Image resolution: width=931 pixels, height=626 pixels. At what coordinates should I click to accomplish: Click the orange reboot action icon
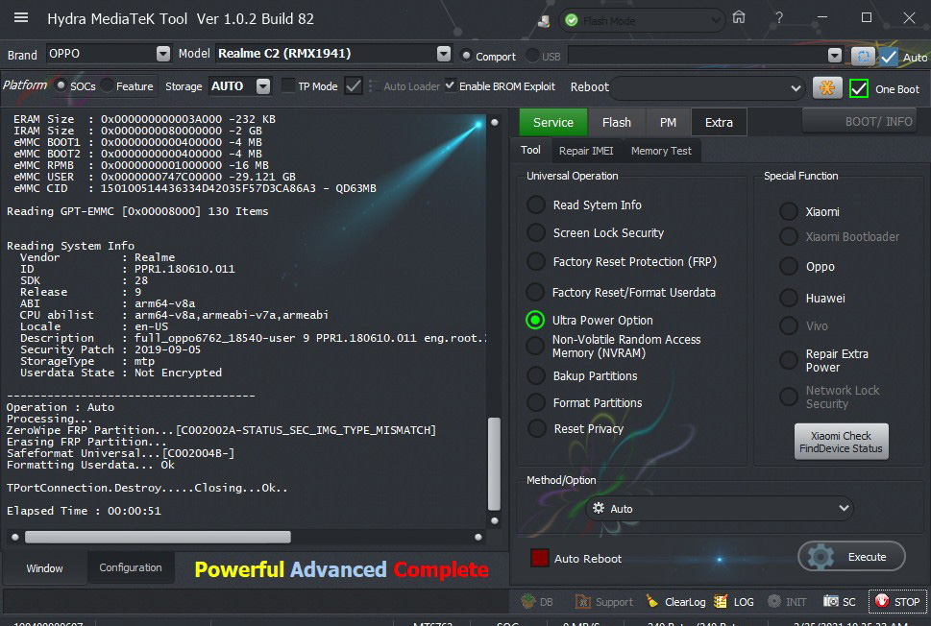click(826, 87)
